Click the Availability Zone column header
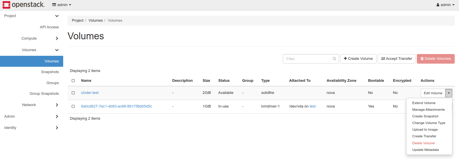459x161 pixels. click(x=341, y=81)
